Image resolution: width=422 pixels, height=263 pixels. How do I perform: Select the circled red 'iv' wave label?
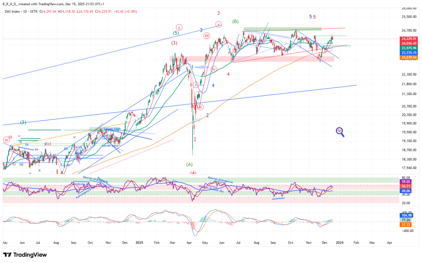(214, 69)
